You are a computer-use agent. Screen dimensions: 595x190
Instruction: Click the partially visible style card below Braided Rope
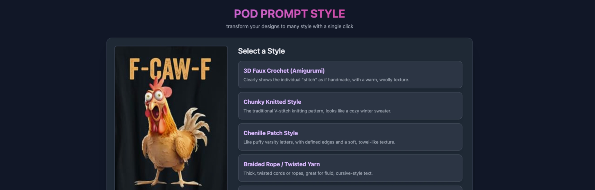click(x=350, y=188)
